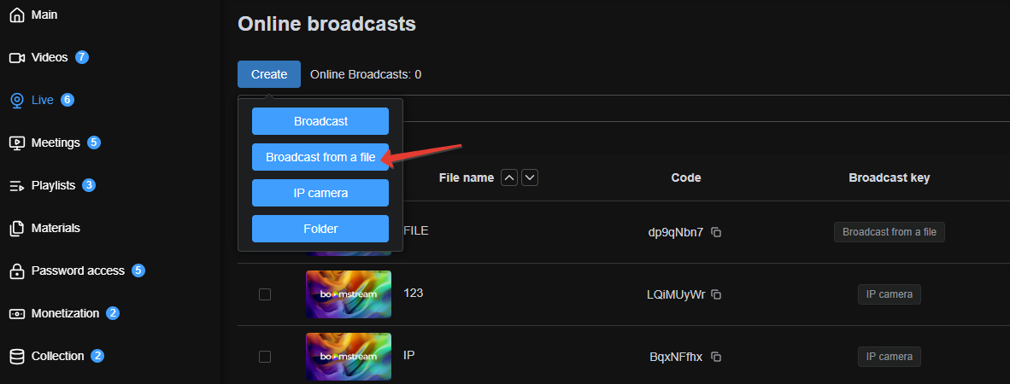1010x384 pixels.
Task: Click the Collection count badge 2
Action: (x=97, y=356)
